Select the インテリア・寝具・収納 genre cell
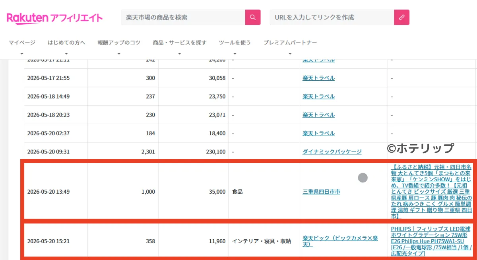The width and height of the screenshot is (477, 260). pos(262,241)
